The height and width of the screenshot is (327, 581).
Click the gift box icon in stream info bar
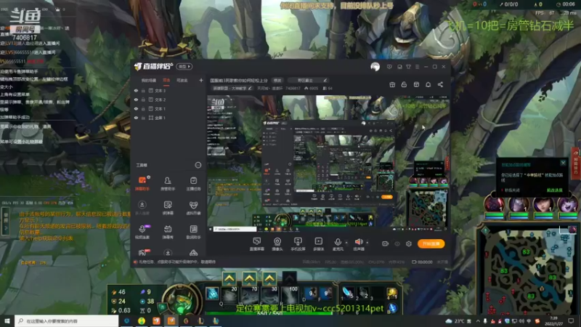(392, 84)
